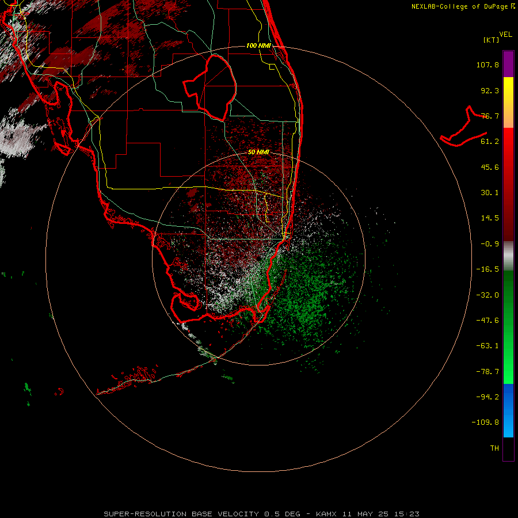Select the -78.7 knot scale value
Image resolution: width=518 pixels, height=518 pixels.
(x=487, y=372)
